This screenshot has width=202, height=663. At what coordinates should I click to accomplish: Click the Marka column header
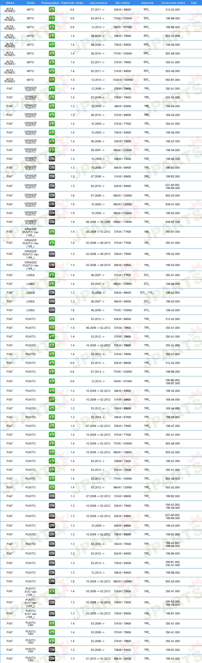10,3
